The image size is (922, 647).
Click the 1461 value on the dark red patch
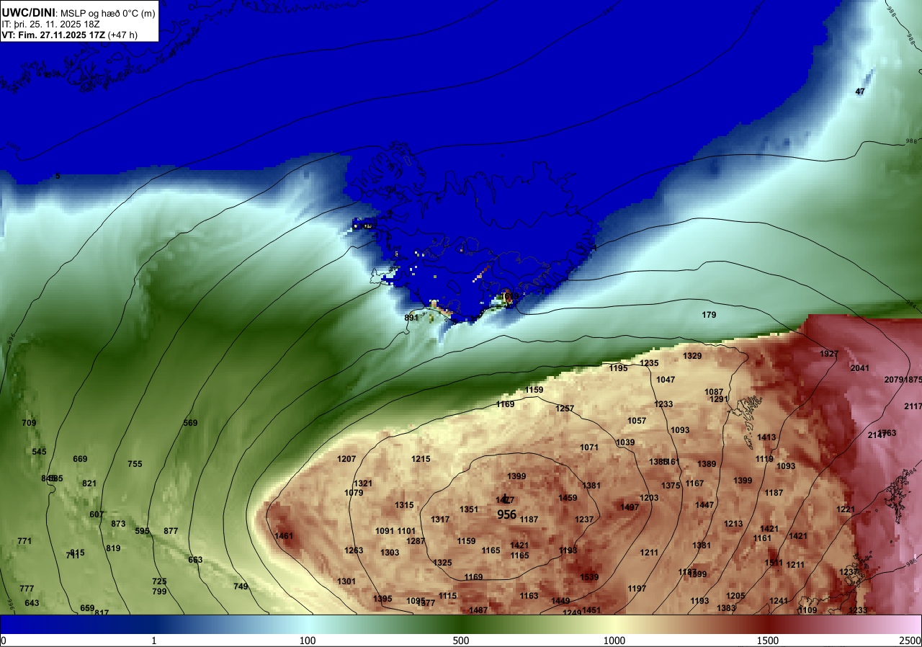tap(285, 536)
